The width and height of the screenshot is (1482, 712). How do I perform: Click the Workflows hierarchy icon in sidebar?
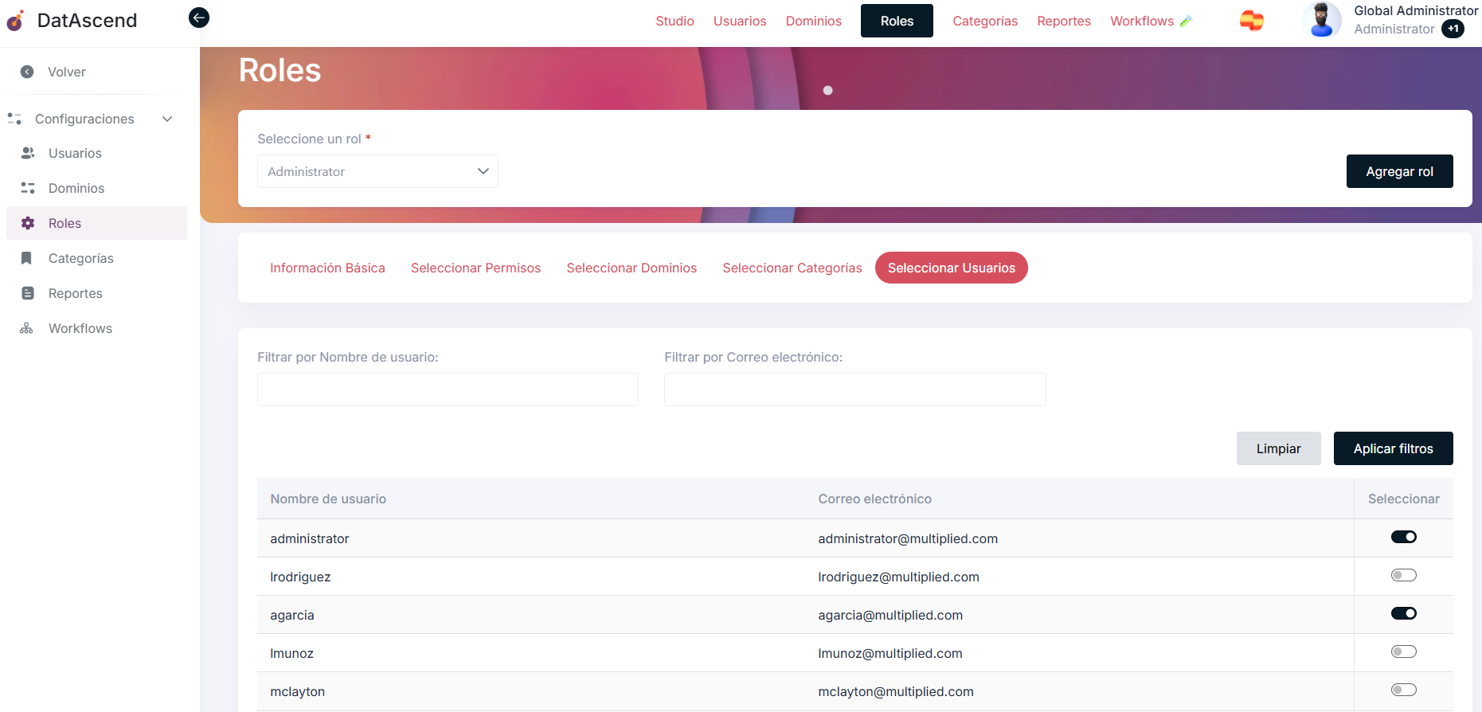27,328
